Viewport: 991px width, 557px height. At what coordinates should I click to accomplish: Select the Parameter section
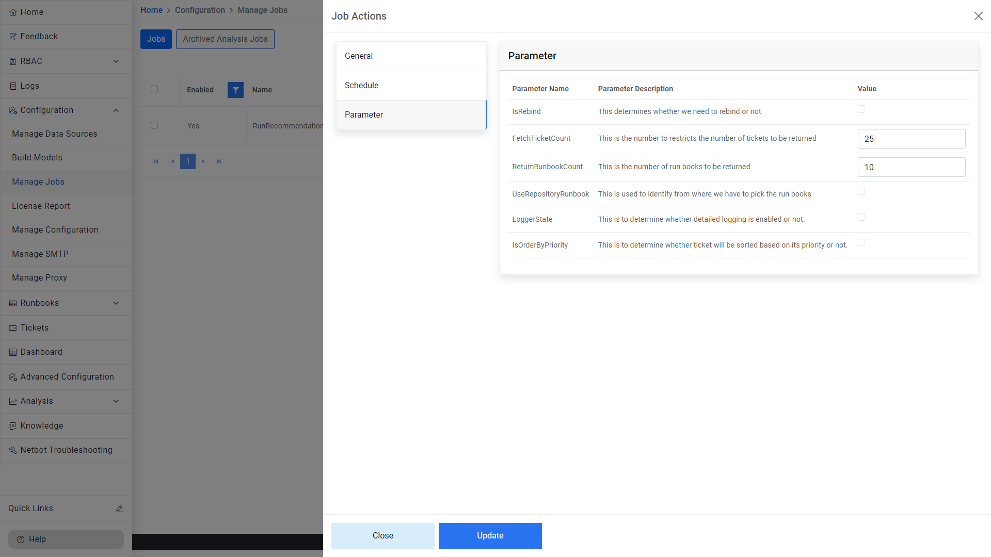411,115
